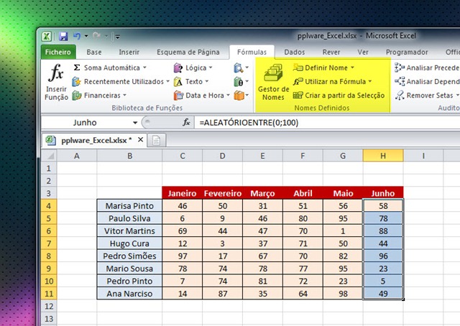Image resolution: width=460 pixels, height=326 pixels.
Task: Click the Janeiro header cell
Action: tap(182, 193)
